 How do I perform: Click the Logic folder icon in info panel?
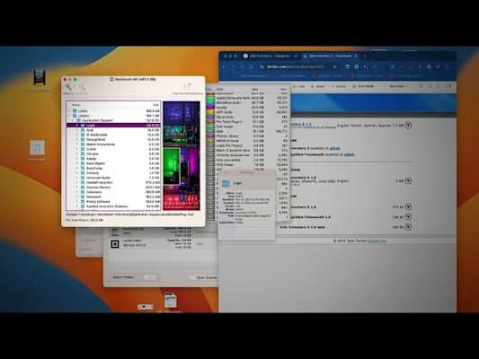click(226, 183)
